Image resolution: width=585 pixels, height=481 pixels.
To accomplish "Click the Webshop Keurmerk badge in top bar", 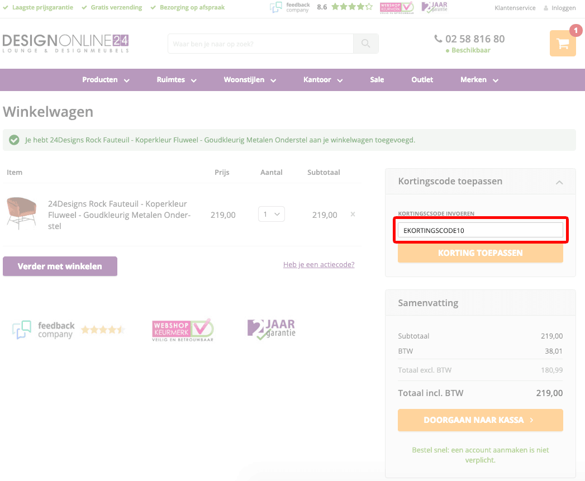I will pyautogui.click(x=397, y=7).
